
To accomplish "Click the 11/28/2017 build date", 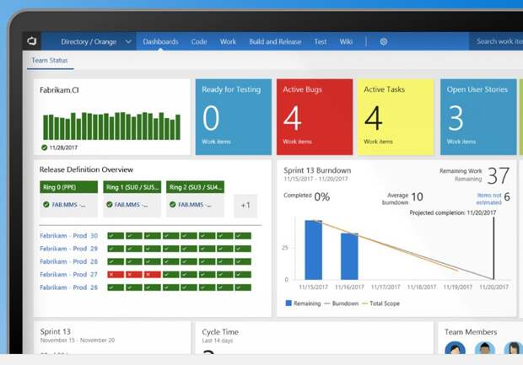I will pyautogui.click(x=63, y=148).
